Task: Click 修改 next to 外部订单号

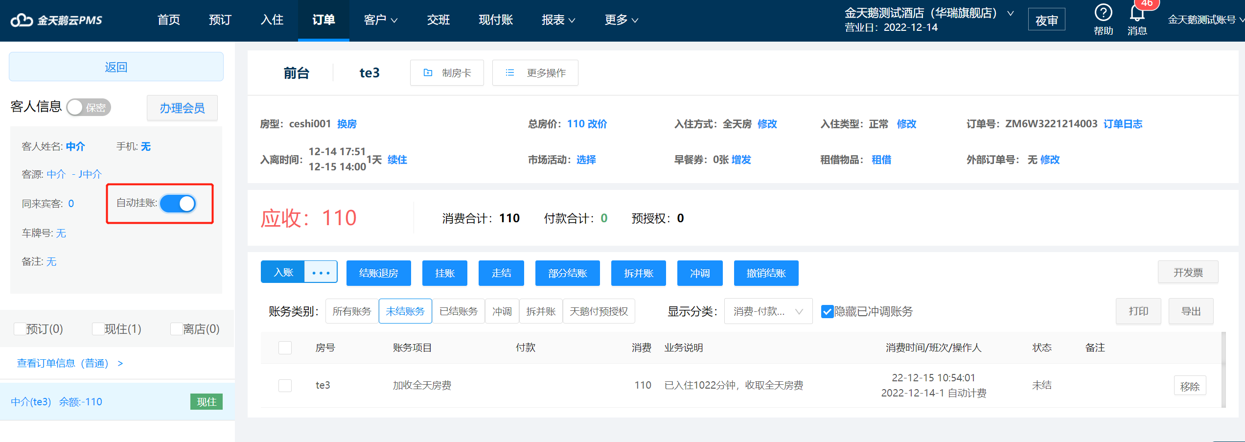Action: point(1050,160)
